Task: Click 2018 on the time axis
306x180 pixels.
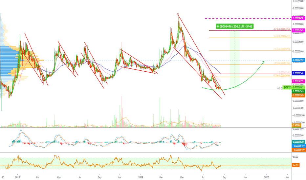Action: tap(17, 177)
